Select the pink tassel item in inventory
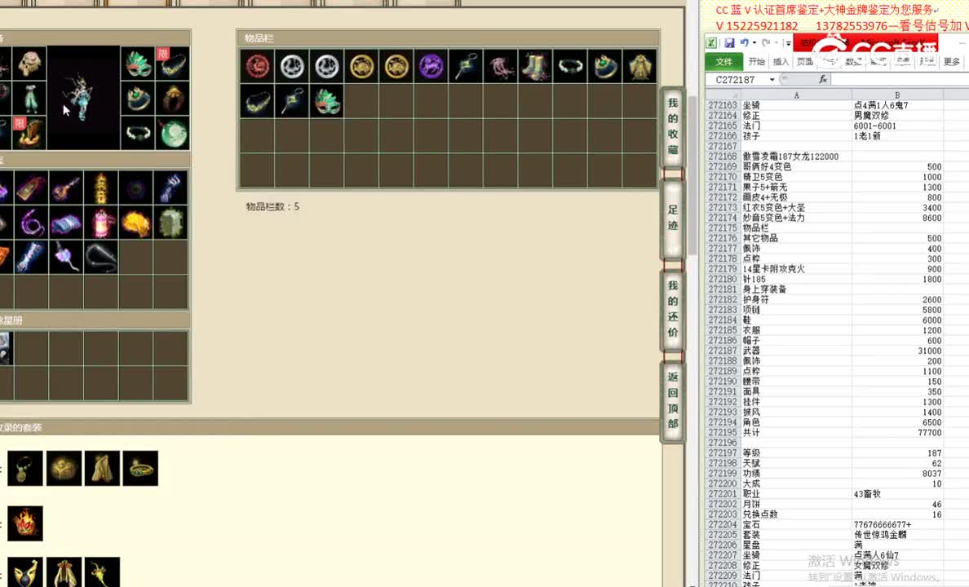This screenshot has width=969, height=587. point(501,66)
